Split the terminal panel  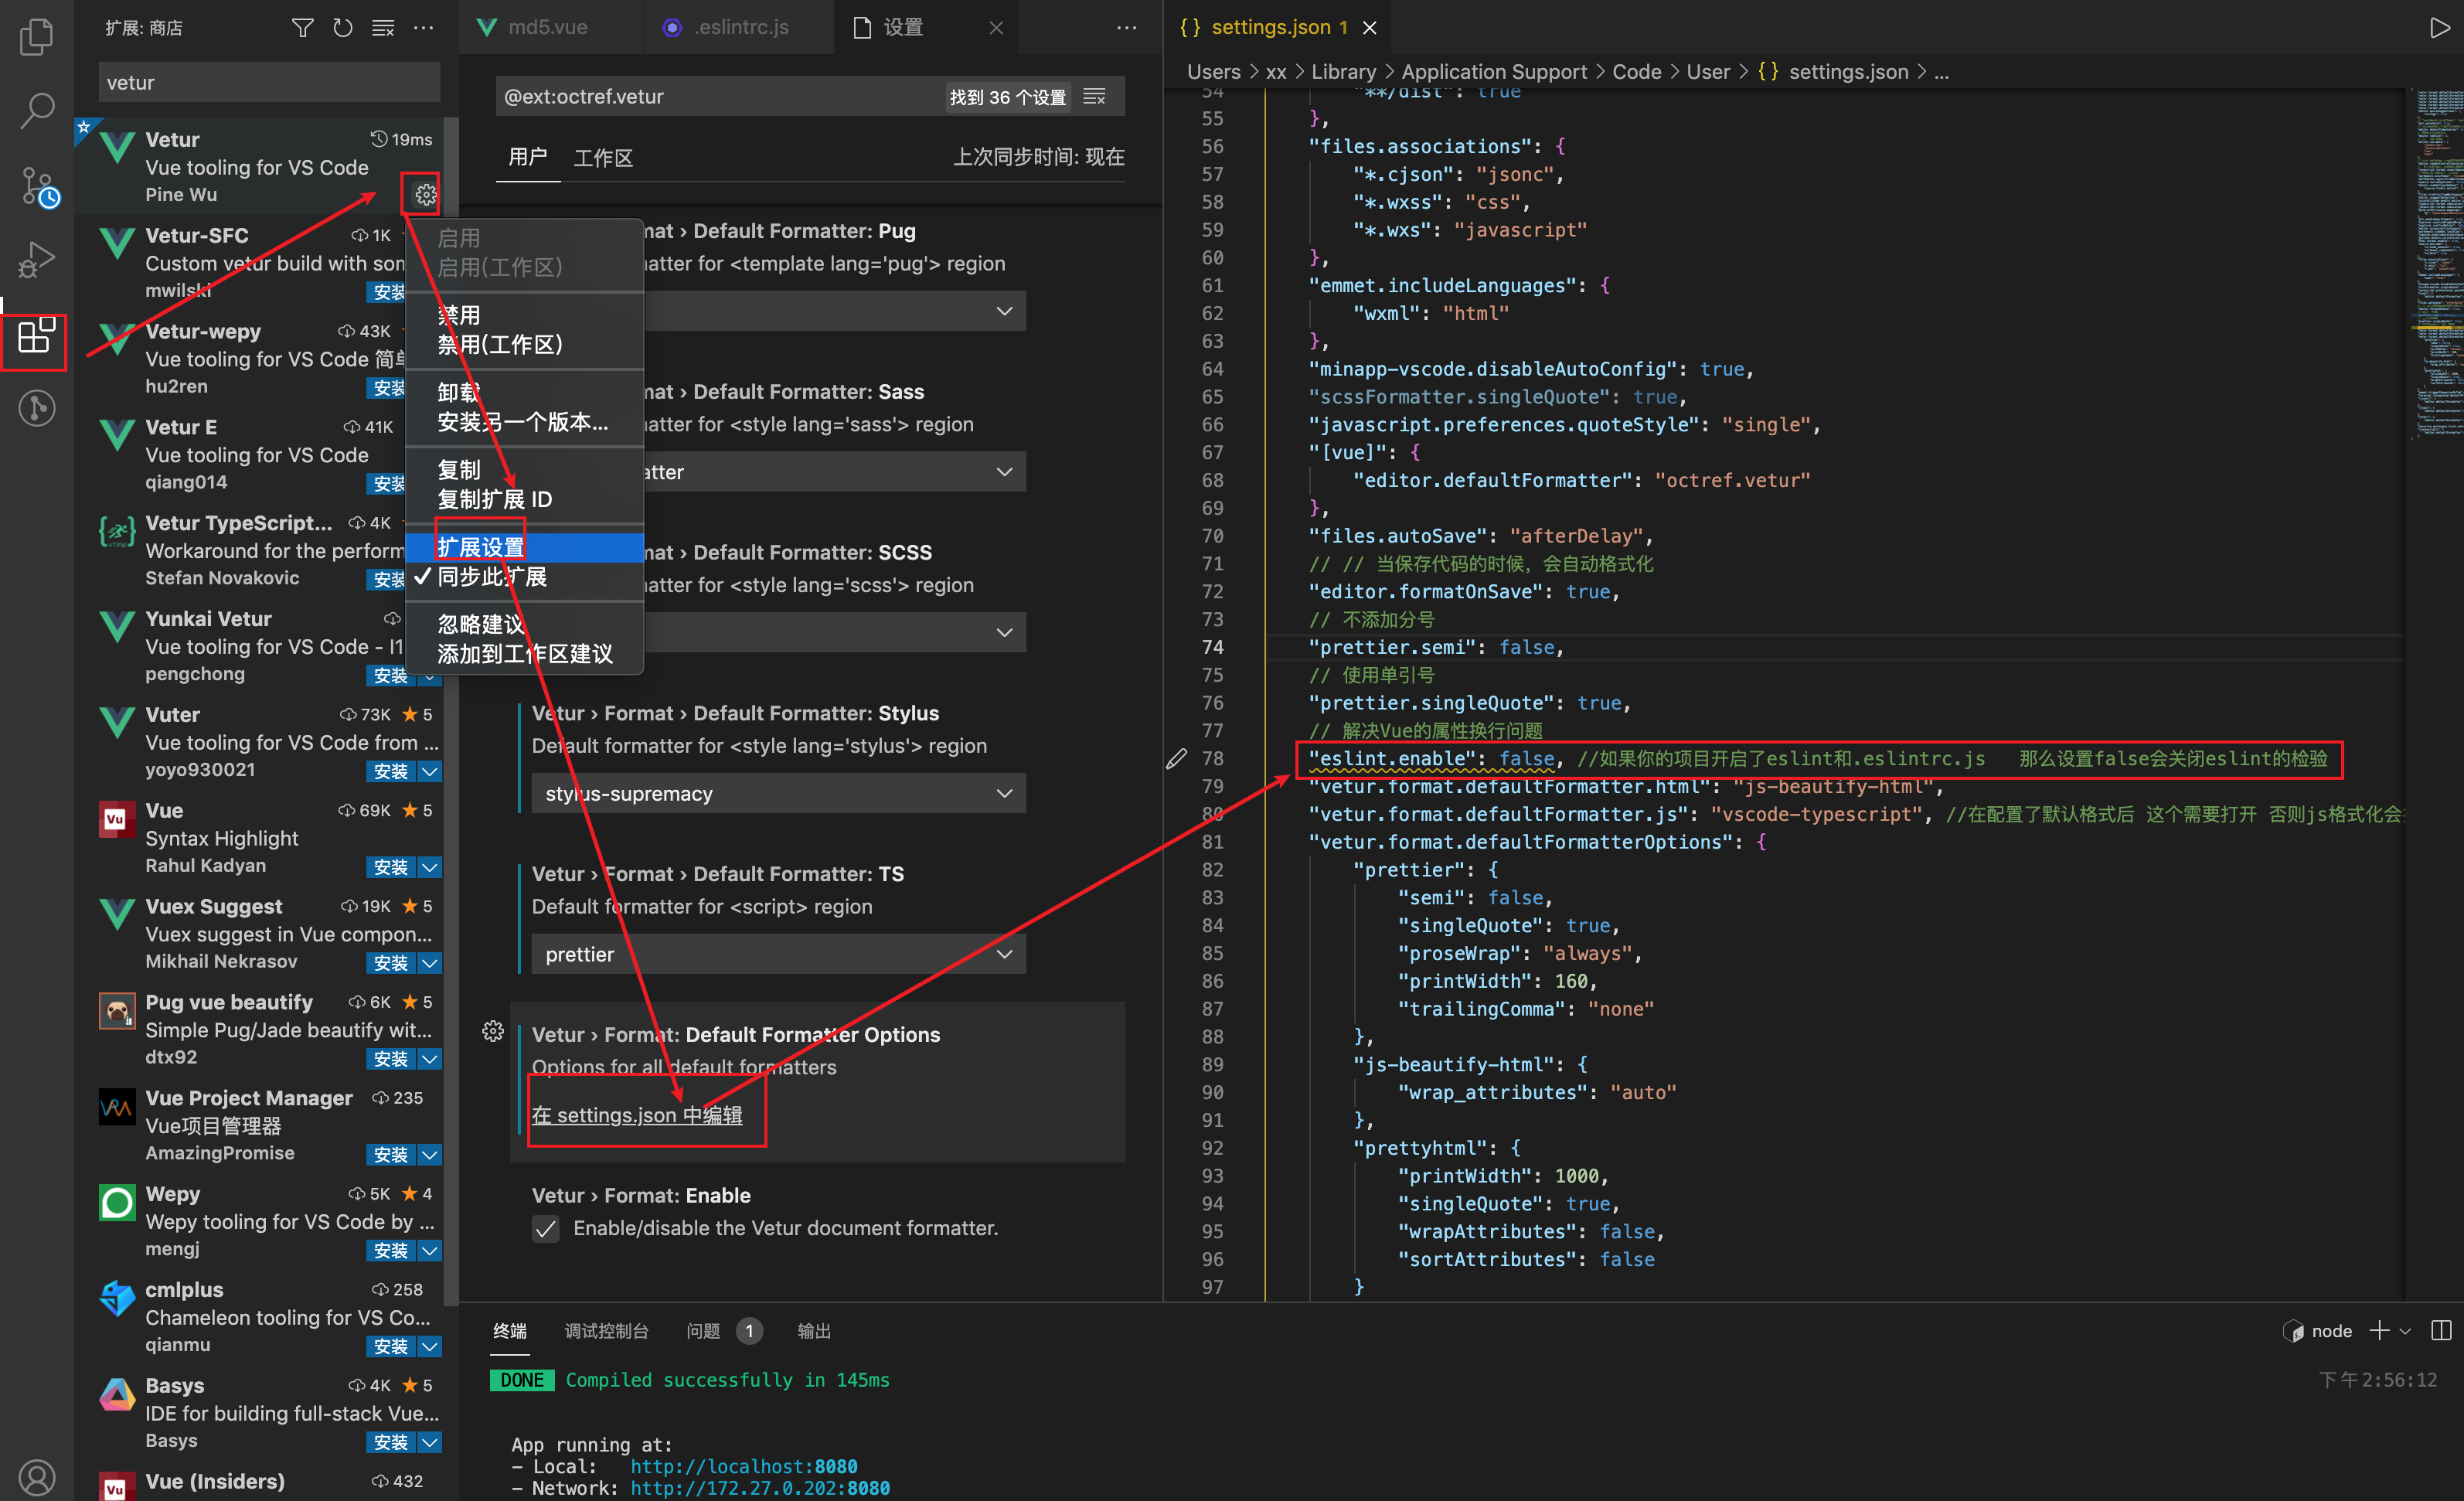(x=2441, y=1330)
